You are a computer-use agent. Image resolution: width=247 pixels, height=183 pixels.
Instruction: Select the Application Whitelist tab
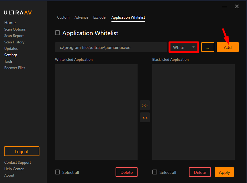[128, 17]
